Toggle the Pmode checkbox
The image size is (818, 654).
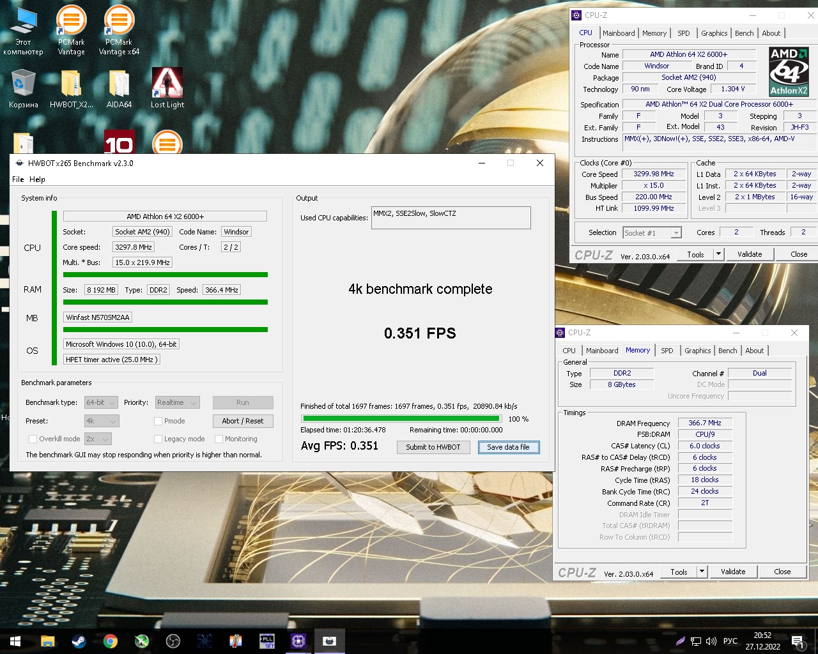click(x=158, y=421)
